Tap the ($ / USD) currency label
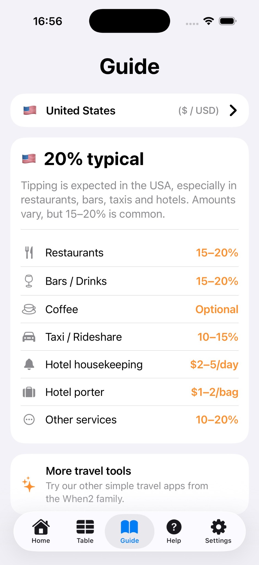 point(198,110)
